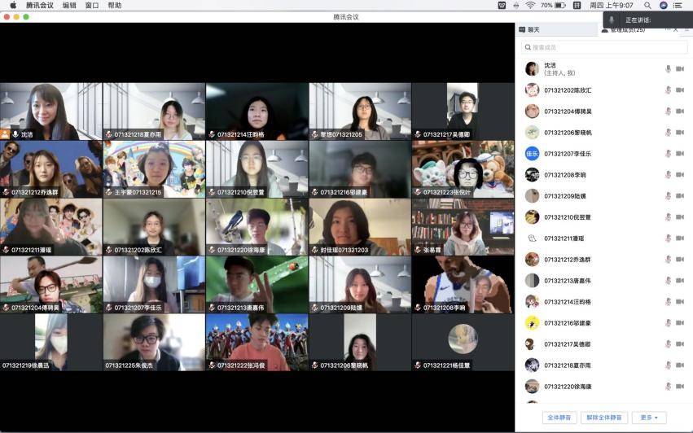Click microphone icon for 071321214汪昀格
The width and height of the screenshot is (693, 433).
668,301
